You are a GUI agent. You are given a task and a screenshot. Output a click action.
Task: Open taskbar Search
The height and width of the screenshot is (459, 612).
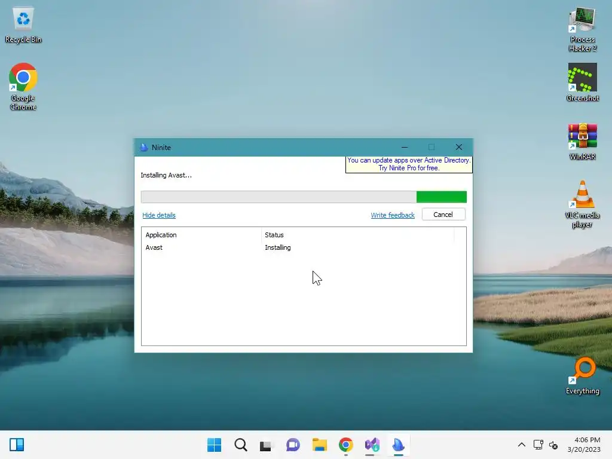[241, 445]
